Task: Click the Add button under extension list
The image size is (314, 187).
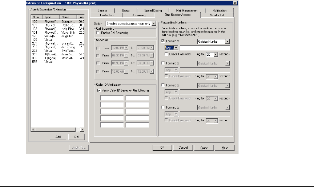Action: coord(58,137)
